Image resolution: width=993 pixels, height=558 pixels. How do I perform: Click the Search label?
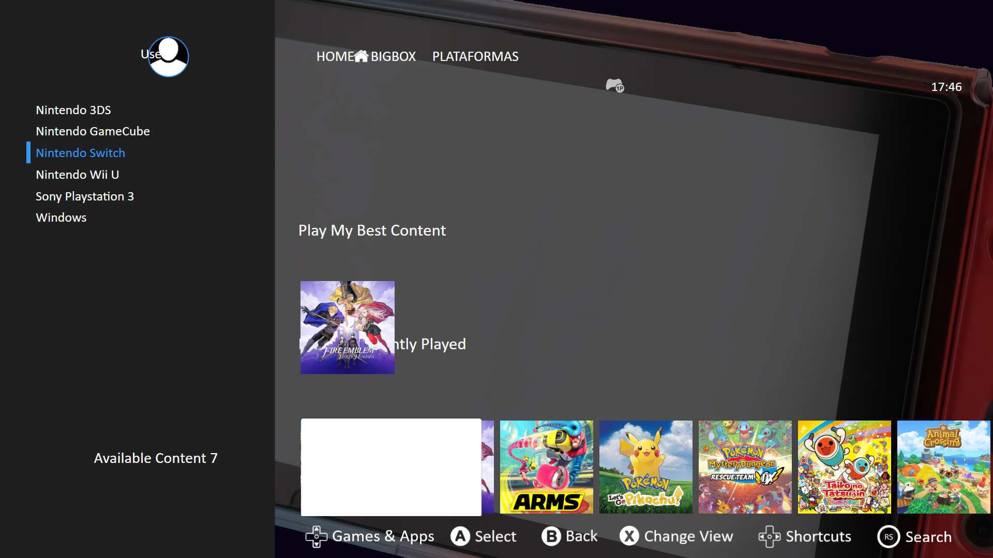pos(928,537)
